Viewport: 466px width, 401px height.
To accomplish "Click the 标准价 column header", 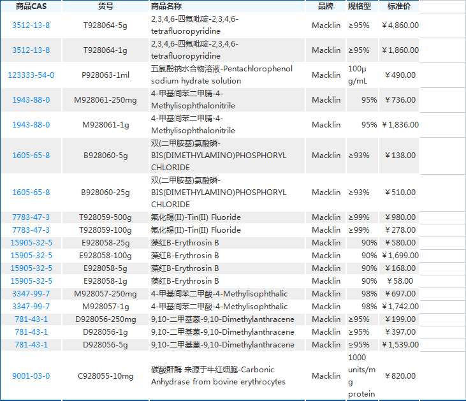I will pyautogui.click(x=399, y=6).
